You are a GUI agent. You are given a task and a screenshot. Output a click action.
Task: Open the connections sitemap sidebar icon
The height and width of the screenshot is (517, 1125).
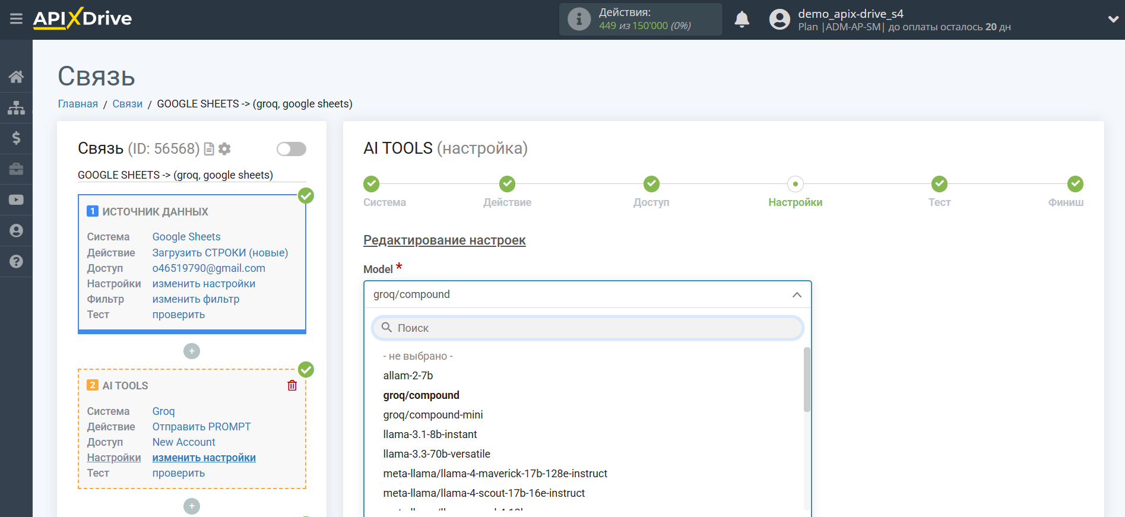(16, 107)
